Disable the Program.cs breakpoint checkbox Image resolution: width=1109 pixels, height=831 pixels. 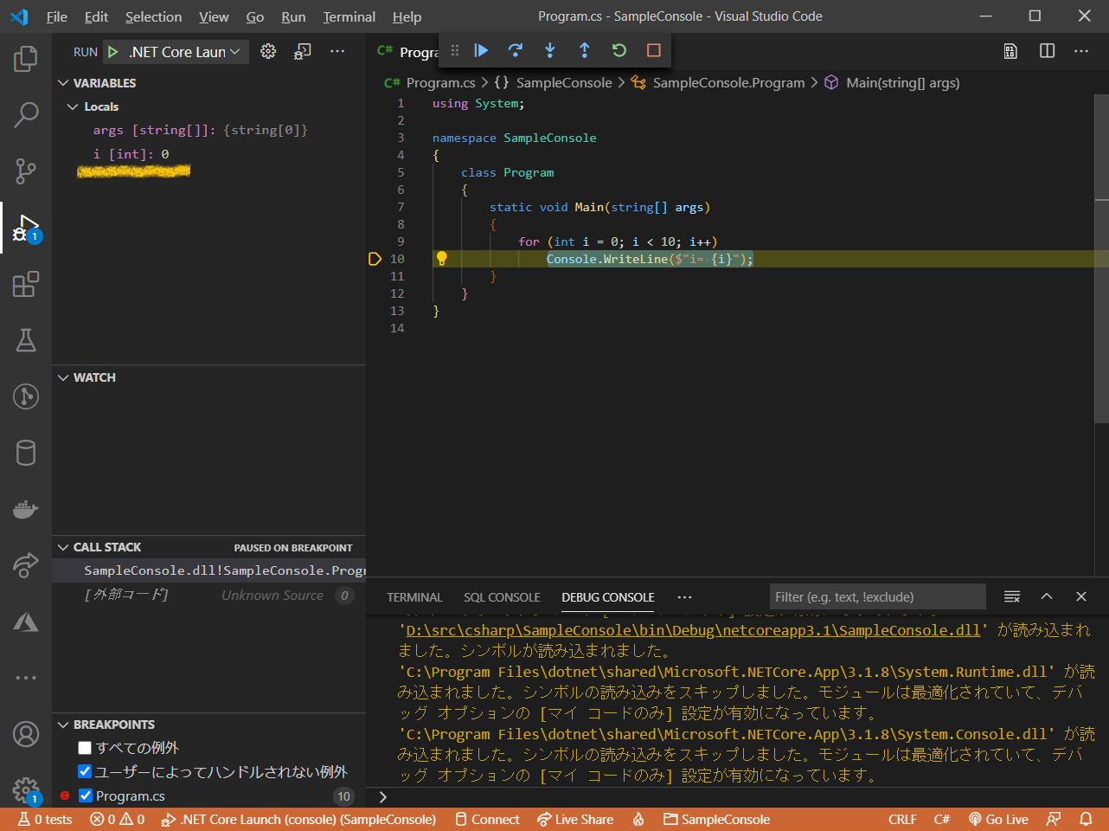pyautogui.click(x=85, y=796)
